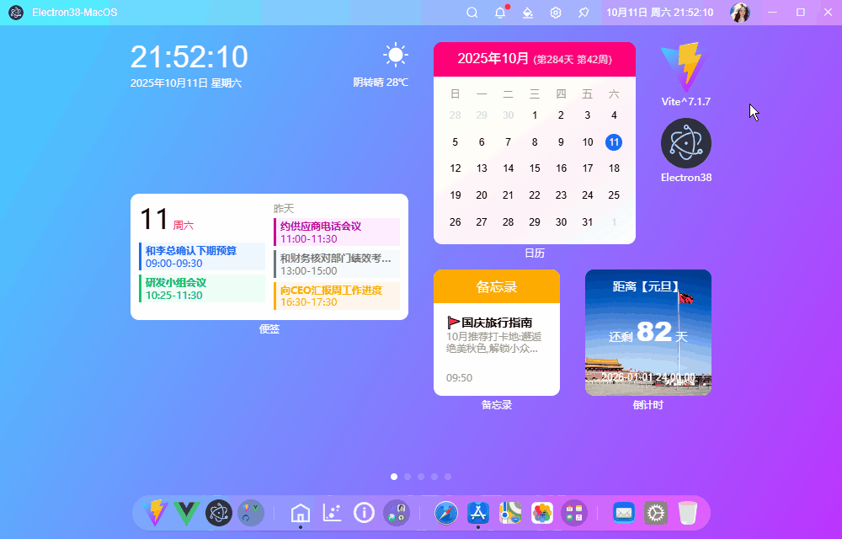The image size is (842, 539).
Task: Click the user avatar in the title bar
Action: click(740, 12)
